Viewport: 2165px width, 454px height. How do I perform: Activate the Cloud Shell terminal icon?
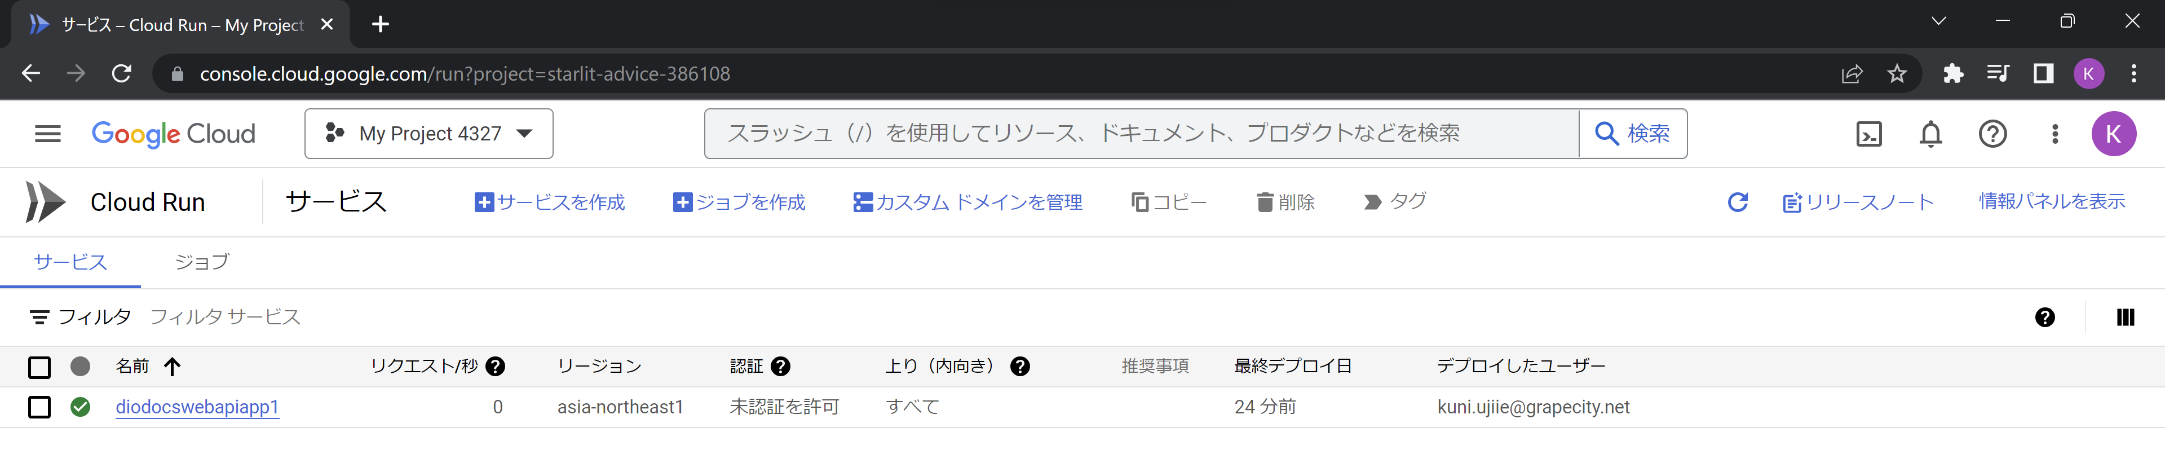click(1869, 134)
